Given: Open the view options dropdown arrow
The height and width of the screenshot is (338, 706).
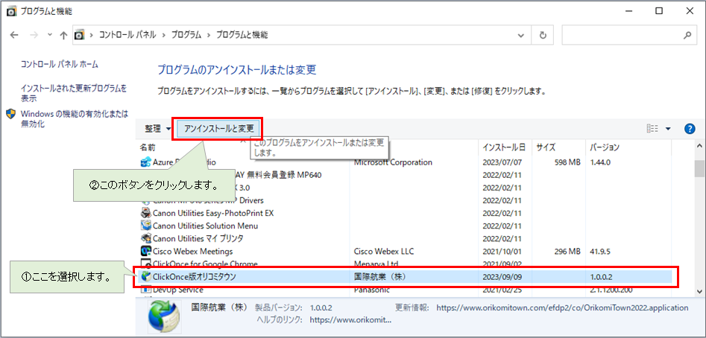Looking at the screenshot, I should [668, 129].
